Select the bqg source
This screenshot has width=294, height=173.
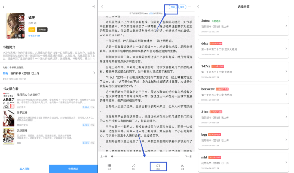click(x=243, y=139)
